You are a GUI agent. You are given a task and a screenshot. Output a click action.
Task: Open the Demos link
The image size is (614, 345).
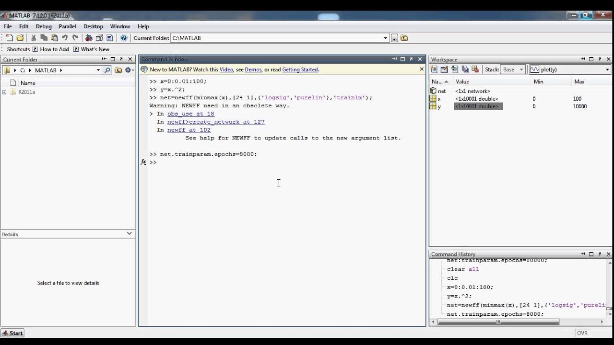[x=253, y=69]
